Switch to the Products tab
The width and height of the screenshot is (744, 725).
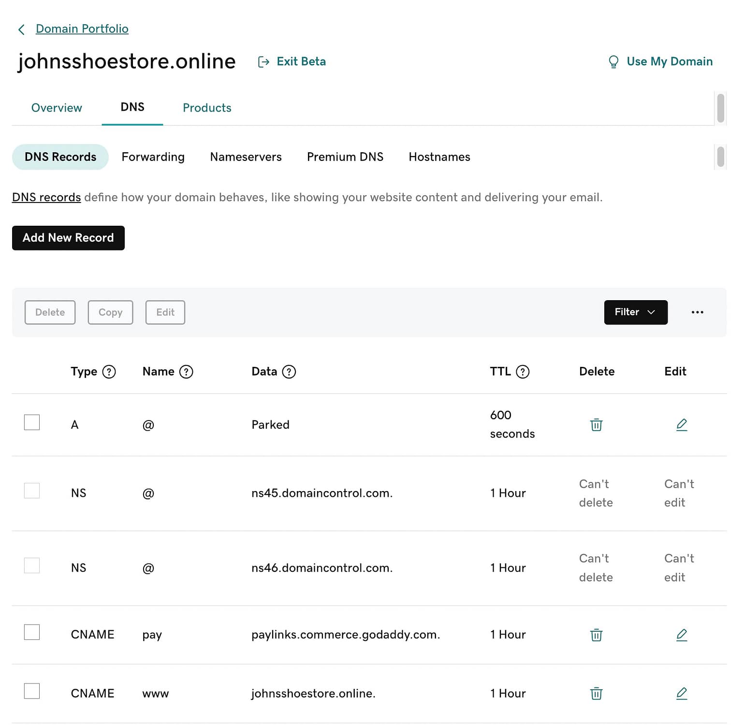click(207, 107)
